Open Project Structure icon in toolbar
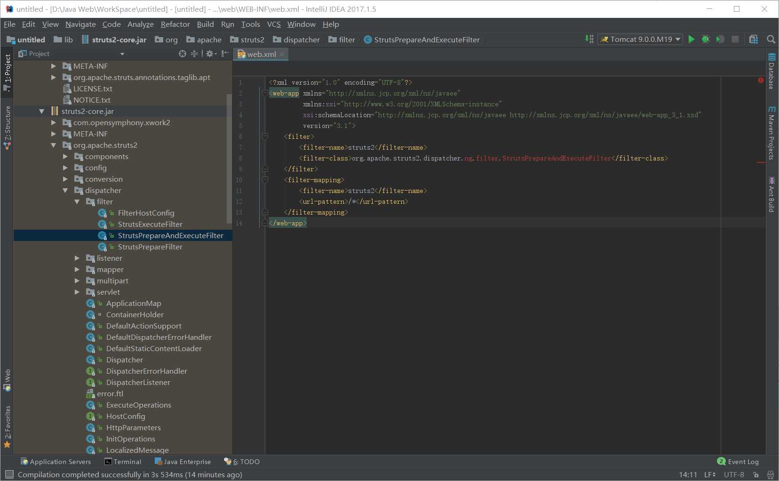 point(754,40)
